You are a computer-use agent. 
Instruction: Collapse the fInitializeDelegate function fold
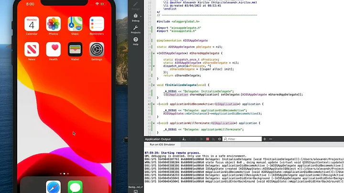pyautogui.click(x=154, y=85)
